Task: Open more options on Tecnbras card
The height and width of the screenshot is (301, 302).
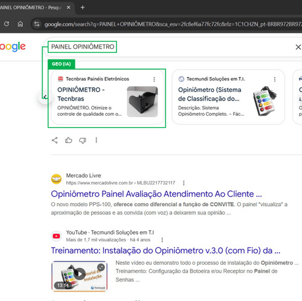Action: (x=154, y=79)
